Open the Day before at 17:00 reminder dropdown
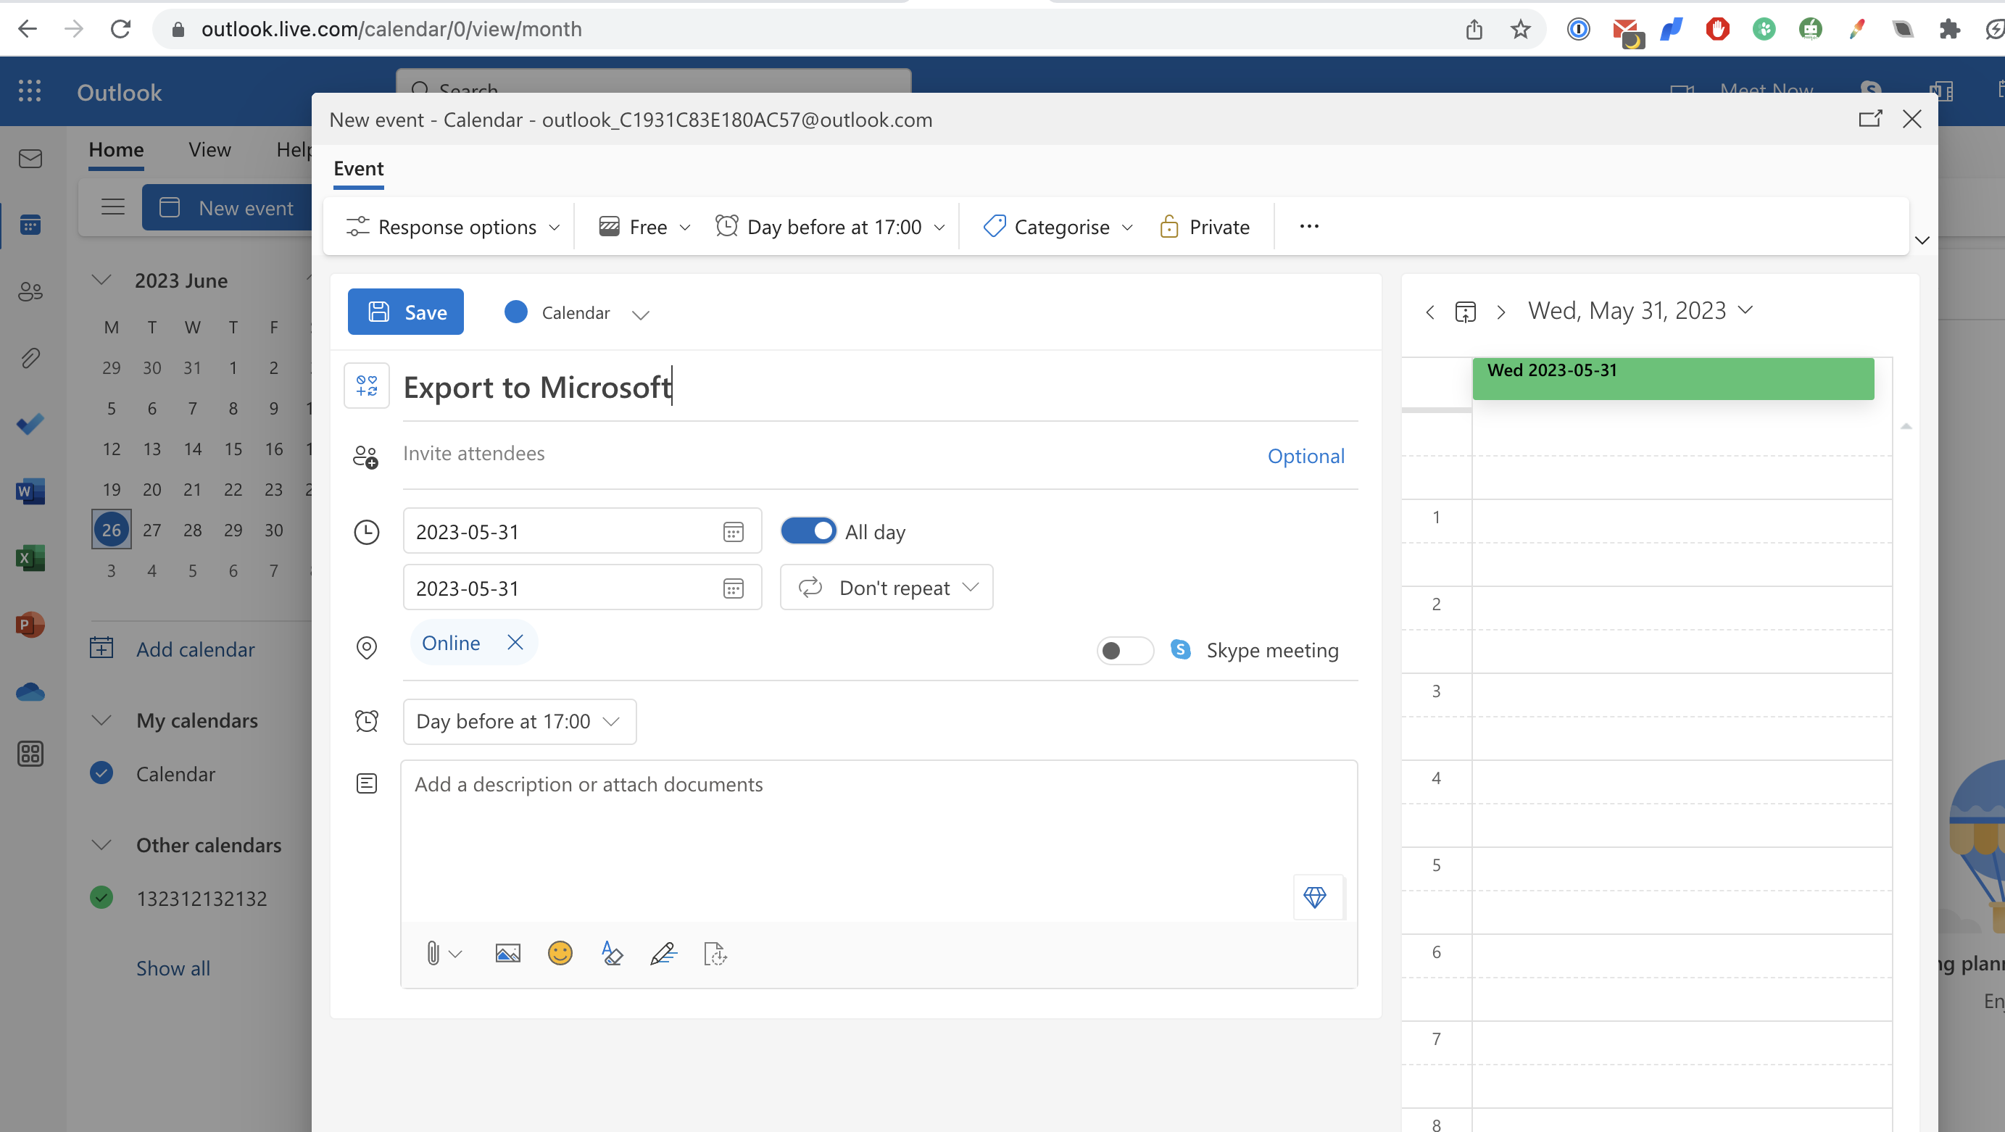Image resolution: width=2005 pixels, height=1132 pixels. (519, 721)
